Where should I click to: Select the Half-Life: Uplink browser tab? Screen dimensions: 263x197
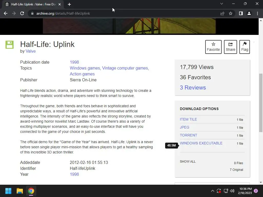pos(33,4)
